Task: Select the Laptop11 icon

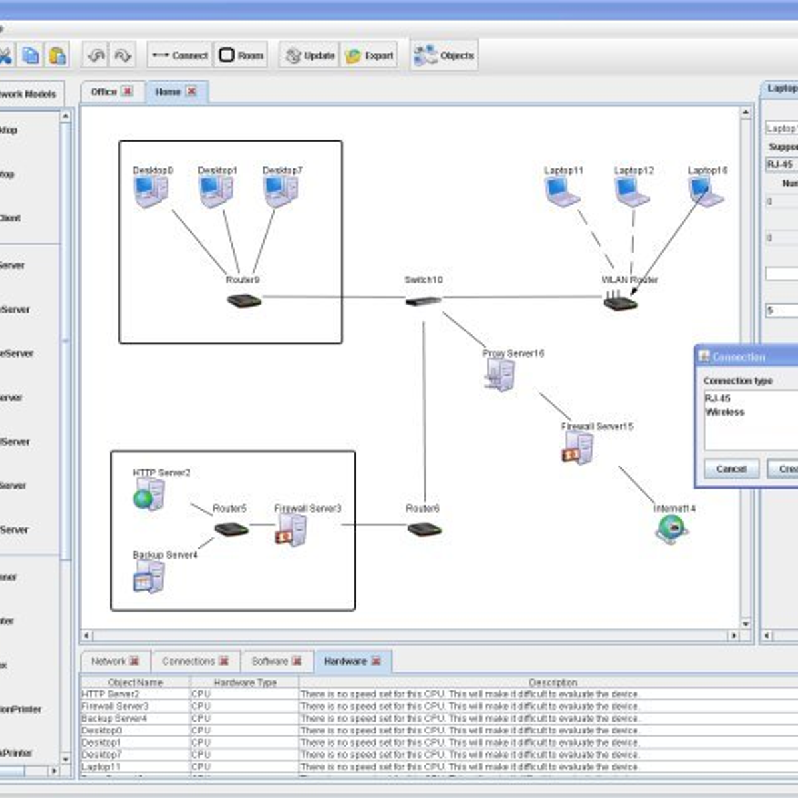Action: pos(563,192)
